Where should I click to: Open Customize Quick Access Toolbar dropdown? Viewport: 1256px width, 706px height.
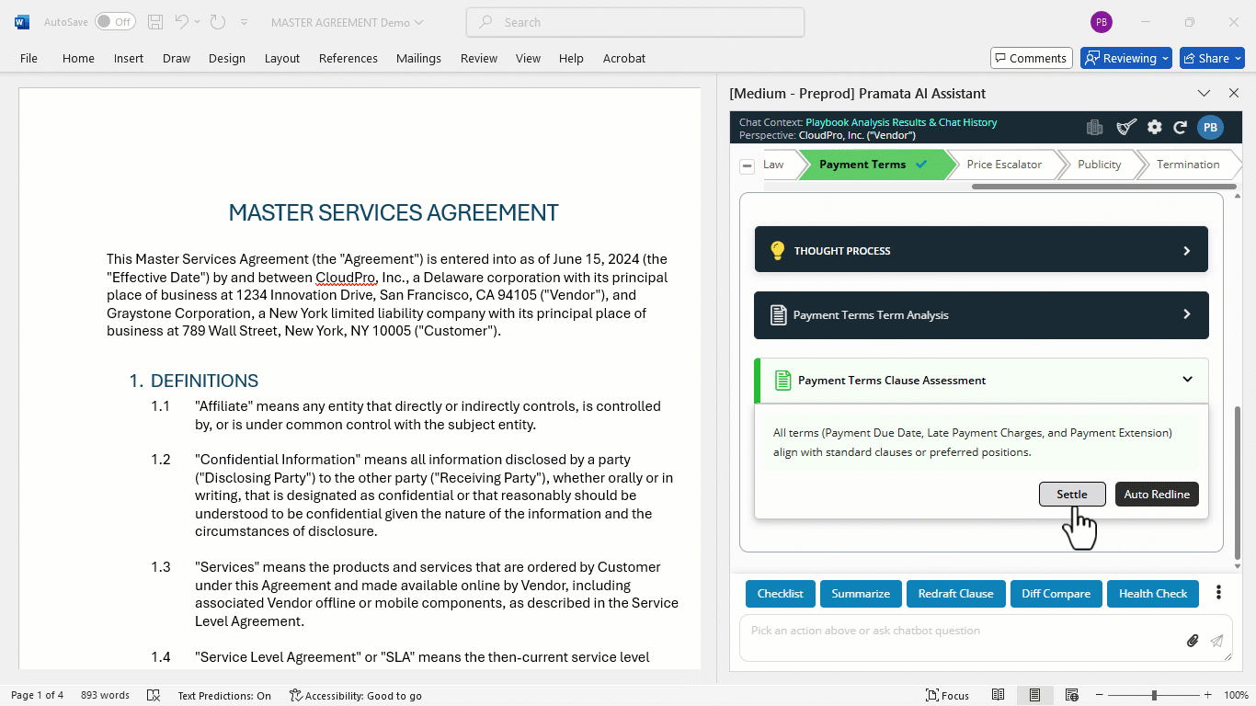[244, 22]
